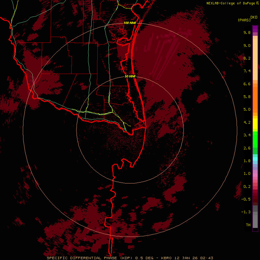Viewport: 260px width, 260px height.
Task: Click the 9.8 scale value
Action: (x=247, y=32)
